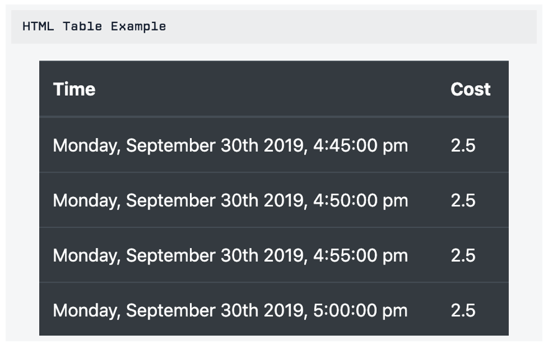Image resolution: width=548 pixels, height=348 pixels.
Task: Click the 2.5 cost in the 5:00 row
Action: [463, 311]
